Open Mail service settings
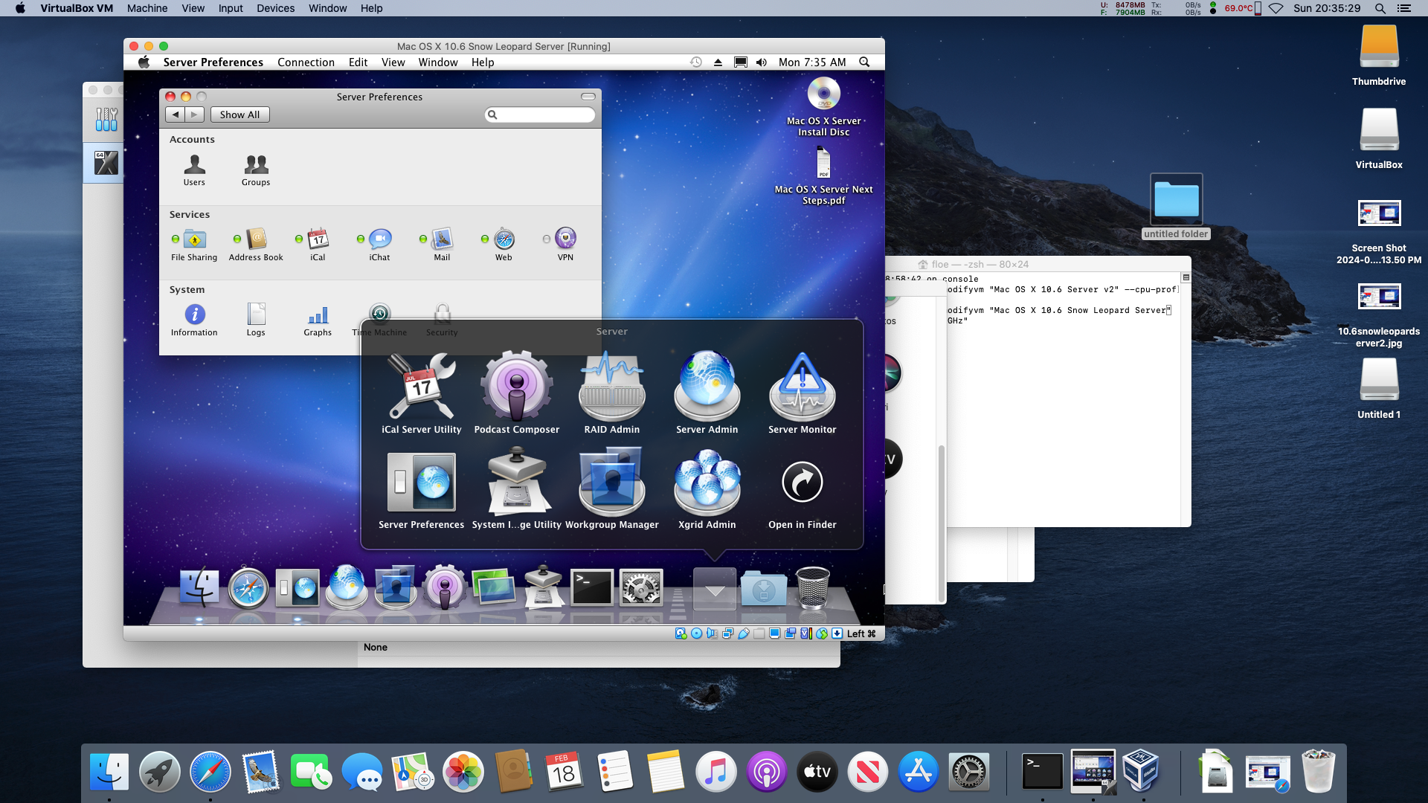1428x803 pixels. click(442, 245)
